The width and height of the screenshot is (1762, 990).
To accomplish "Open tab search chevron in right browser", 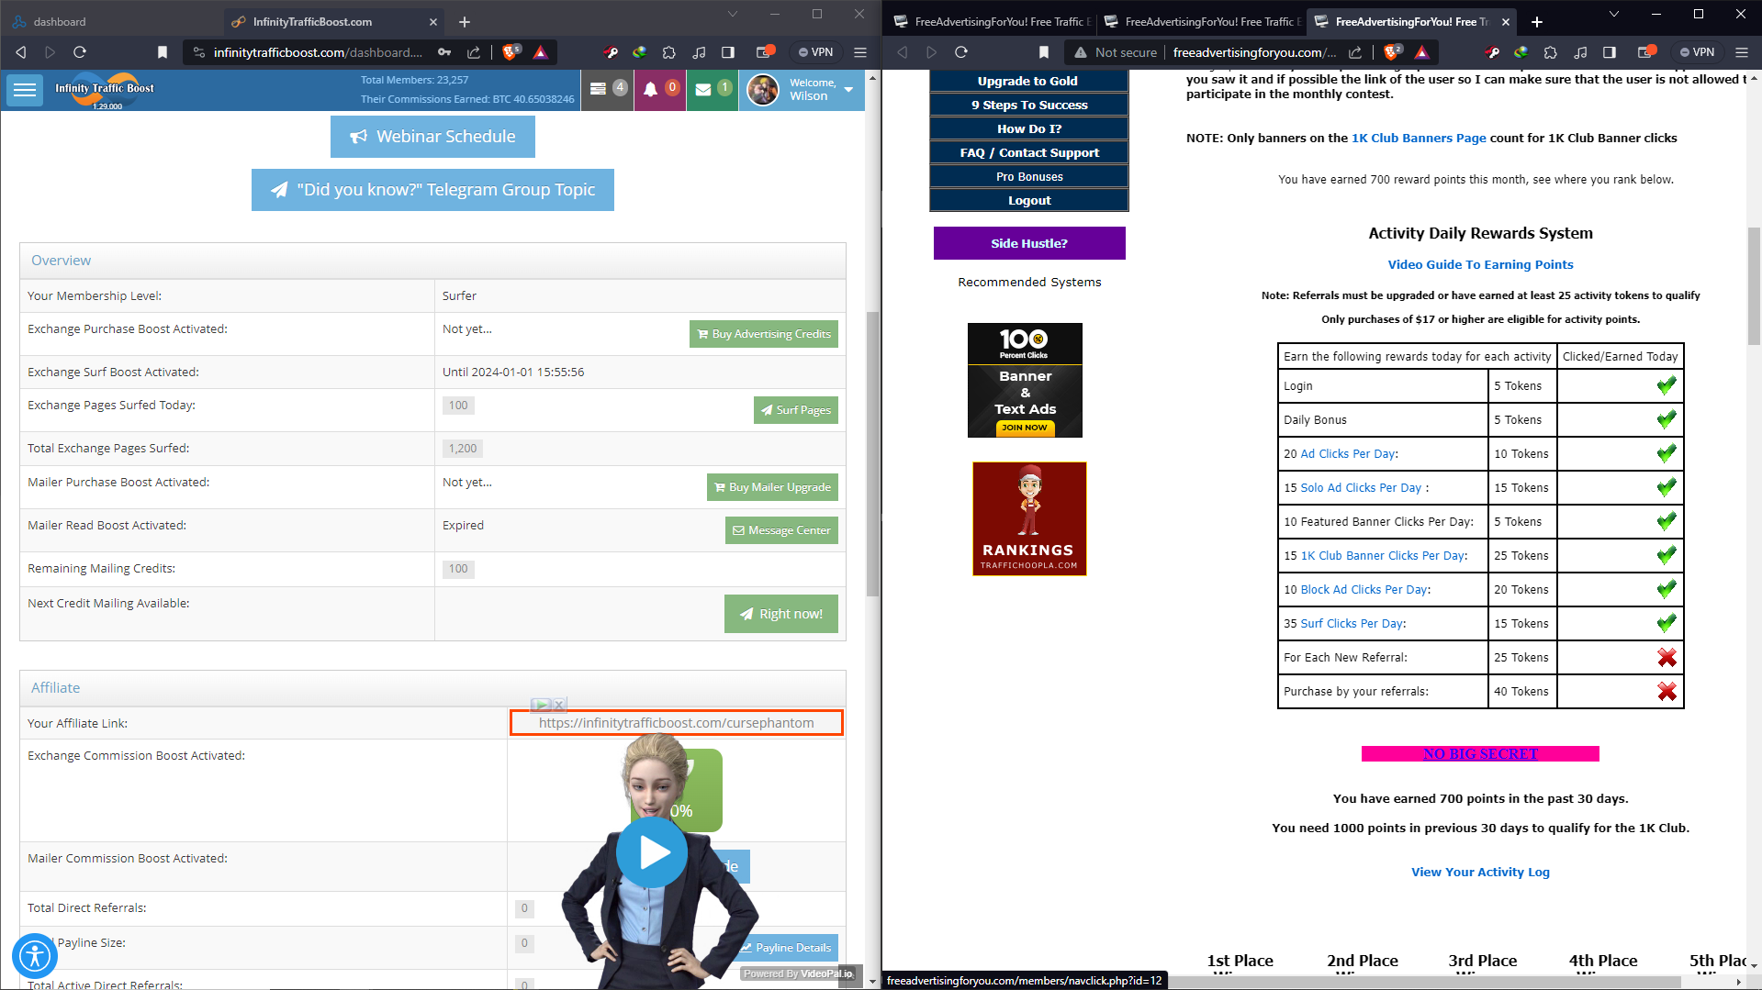I will tap(1613, 14).
